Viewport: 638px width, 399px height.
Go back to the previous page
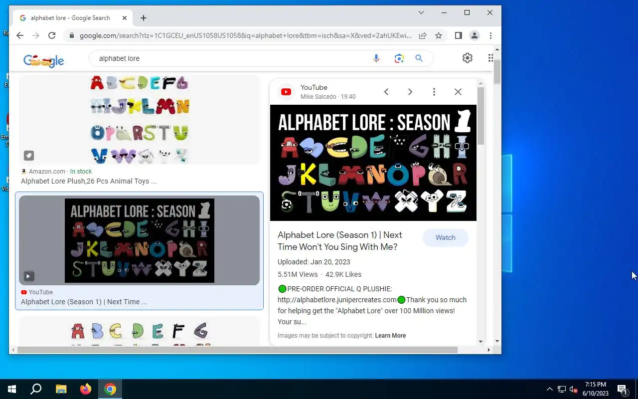(x=20, y=35)
